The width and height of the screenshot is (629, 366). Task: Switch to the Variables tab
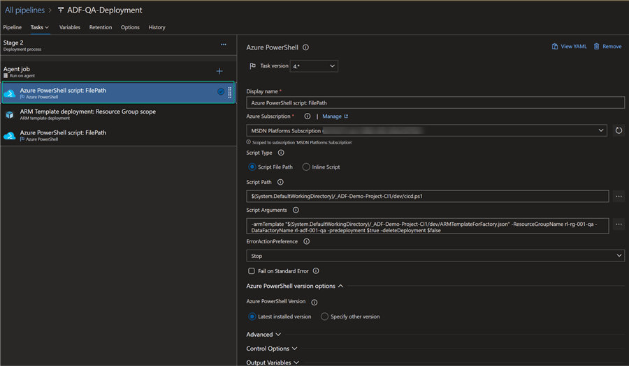click(x=69, y=28)
